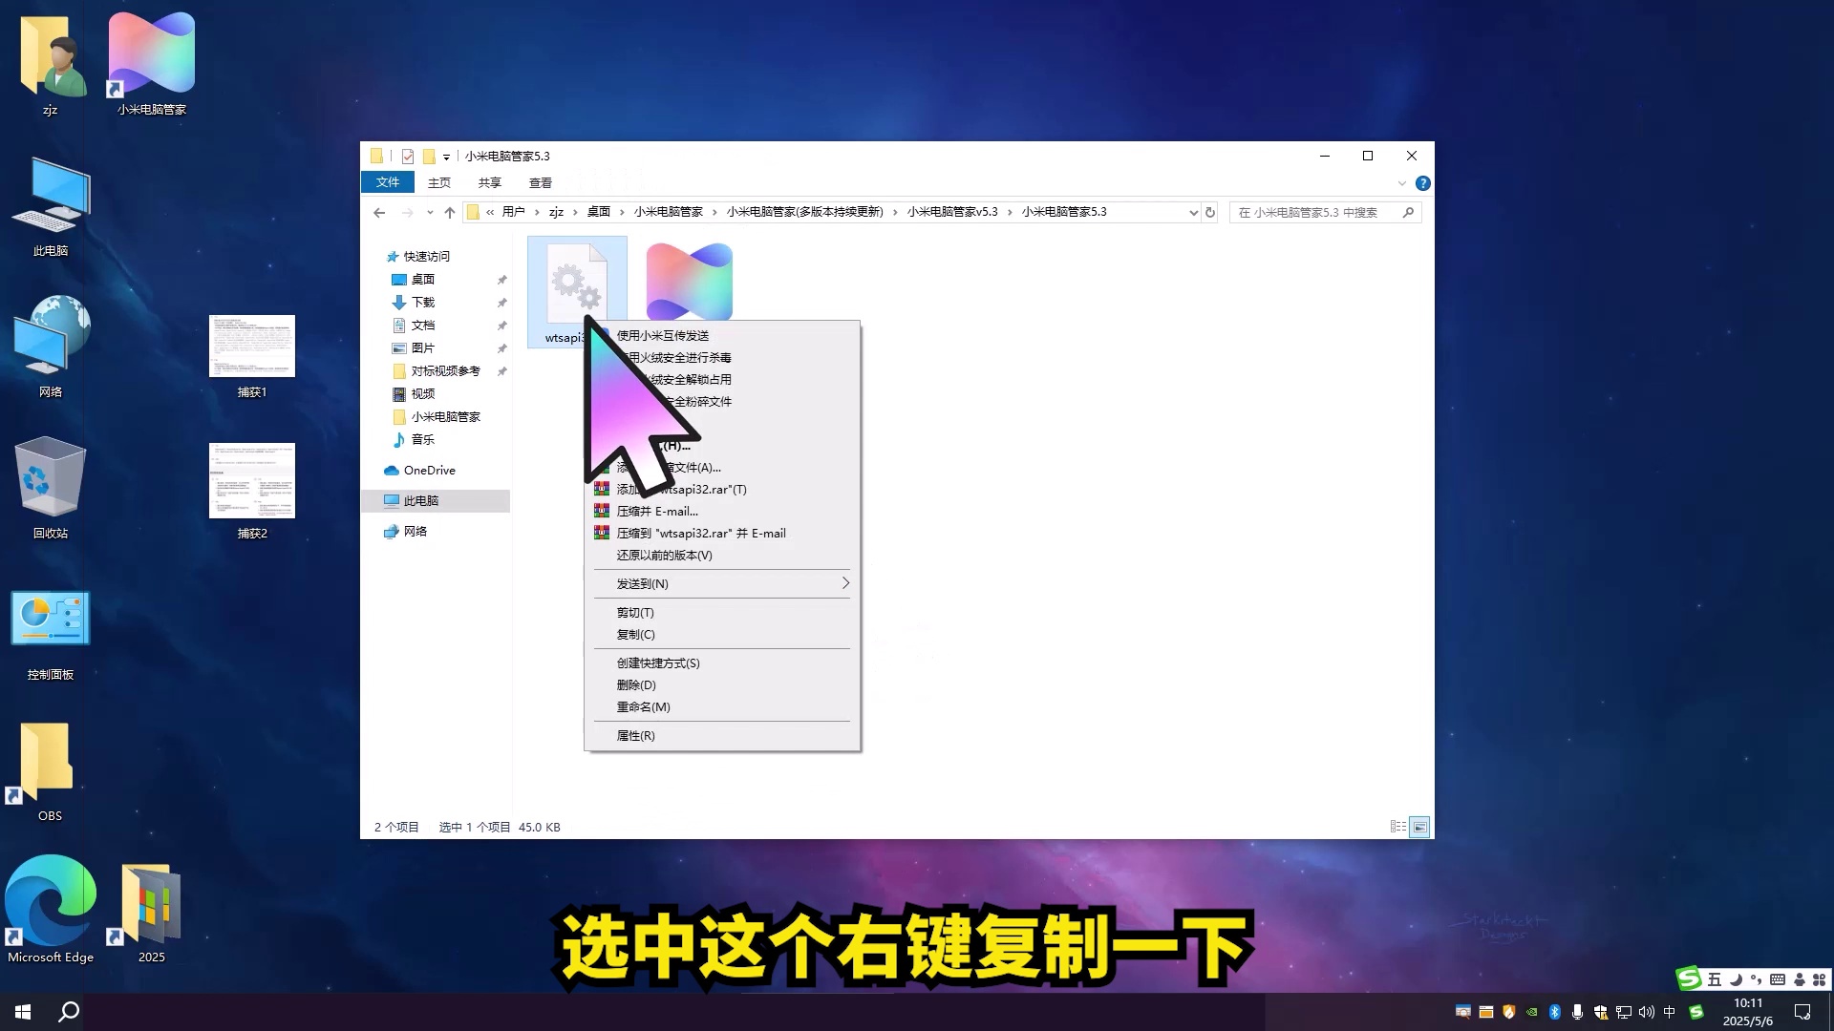Open the recent locations dropdown arrow
1834x1031 pixels.
[430, 212]
